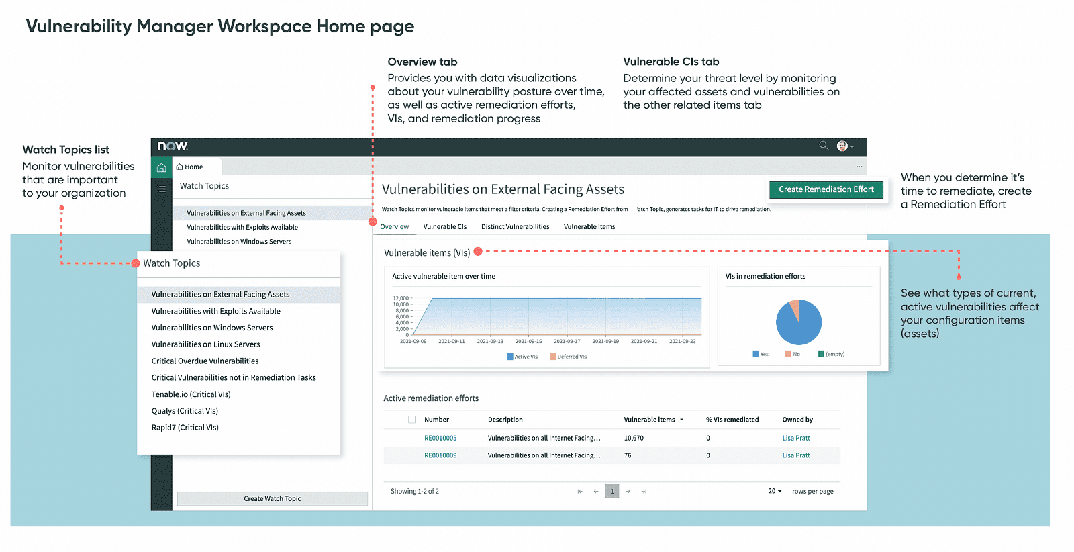Image resolution: width=1074 pixels, height=552 pixels.
Task: Sort by Vulnerable items column arrow
Action: point(681,420)
